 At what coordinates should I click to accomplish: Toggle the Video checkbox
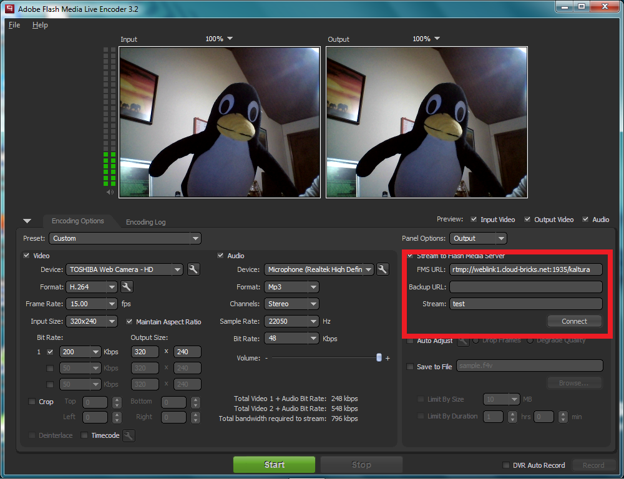[x=27, y=256]
